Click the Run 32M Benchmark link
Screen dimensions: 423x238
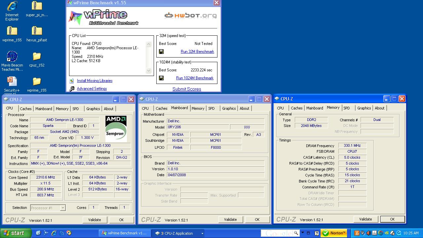[197, 52]
